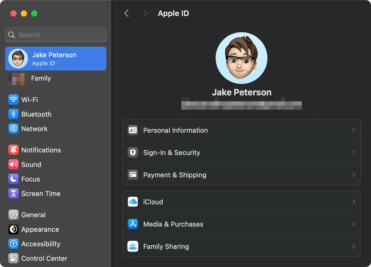371x267 pixels.
Task: Open iCloud via its chevron
Action: (353, 202)
